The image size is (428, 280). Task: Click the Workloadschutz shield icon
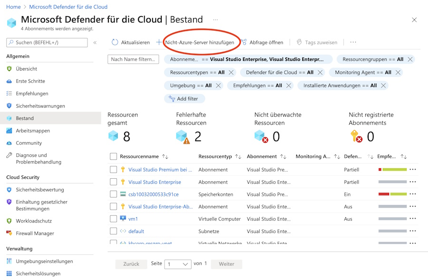coord(9,221)
